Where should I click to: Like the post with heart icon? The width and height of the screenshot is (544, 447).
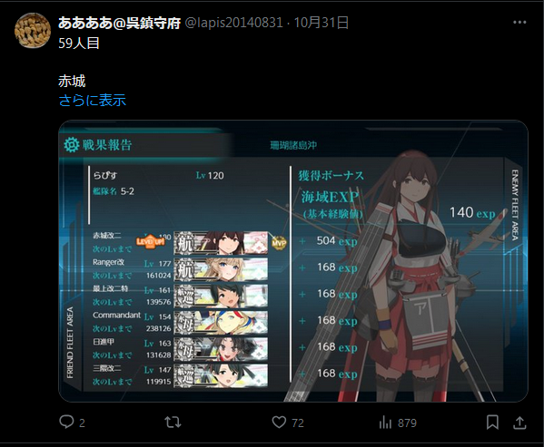click(x=279, y=423)
